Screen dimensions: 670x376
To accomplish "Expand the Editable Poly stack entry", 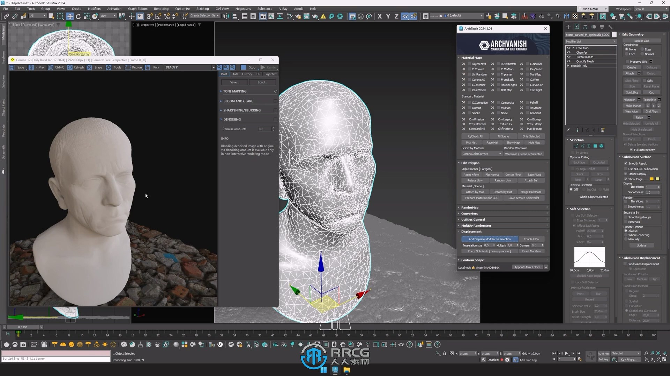I will [568, 66].
